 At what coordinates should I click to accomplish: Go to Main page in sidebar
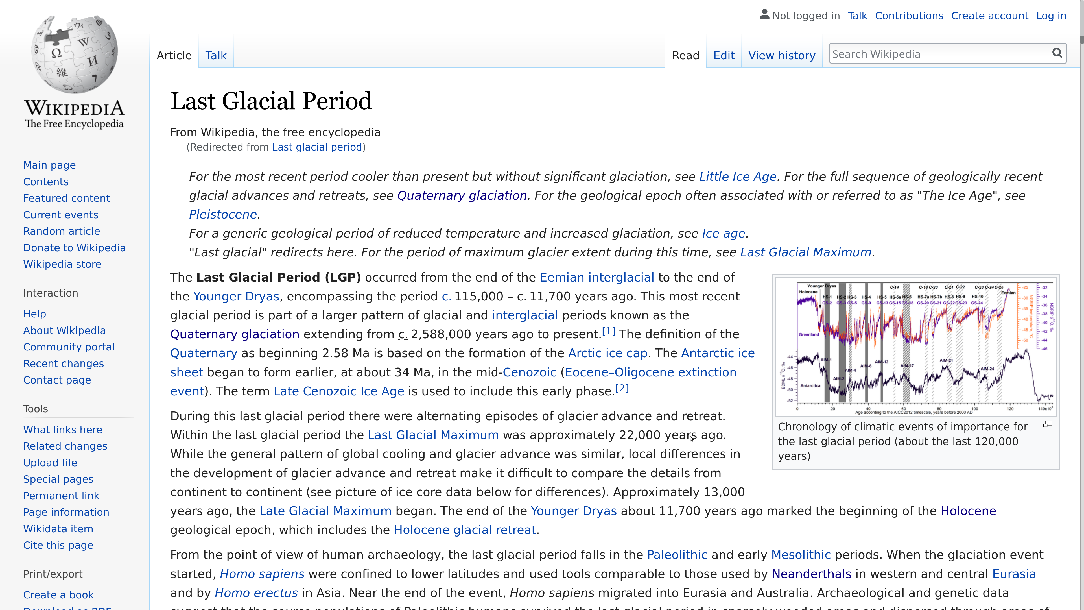[49, 165]
